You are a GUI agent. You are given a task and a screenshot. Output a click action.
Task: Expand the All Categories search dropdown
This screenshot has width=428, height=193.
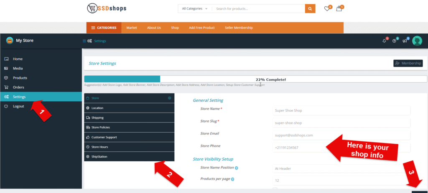click(x=194, y=8)
